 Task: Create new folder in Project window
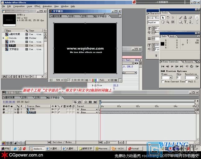[9, 77]
